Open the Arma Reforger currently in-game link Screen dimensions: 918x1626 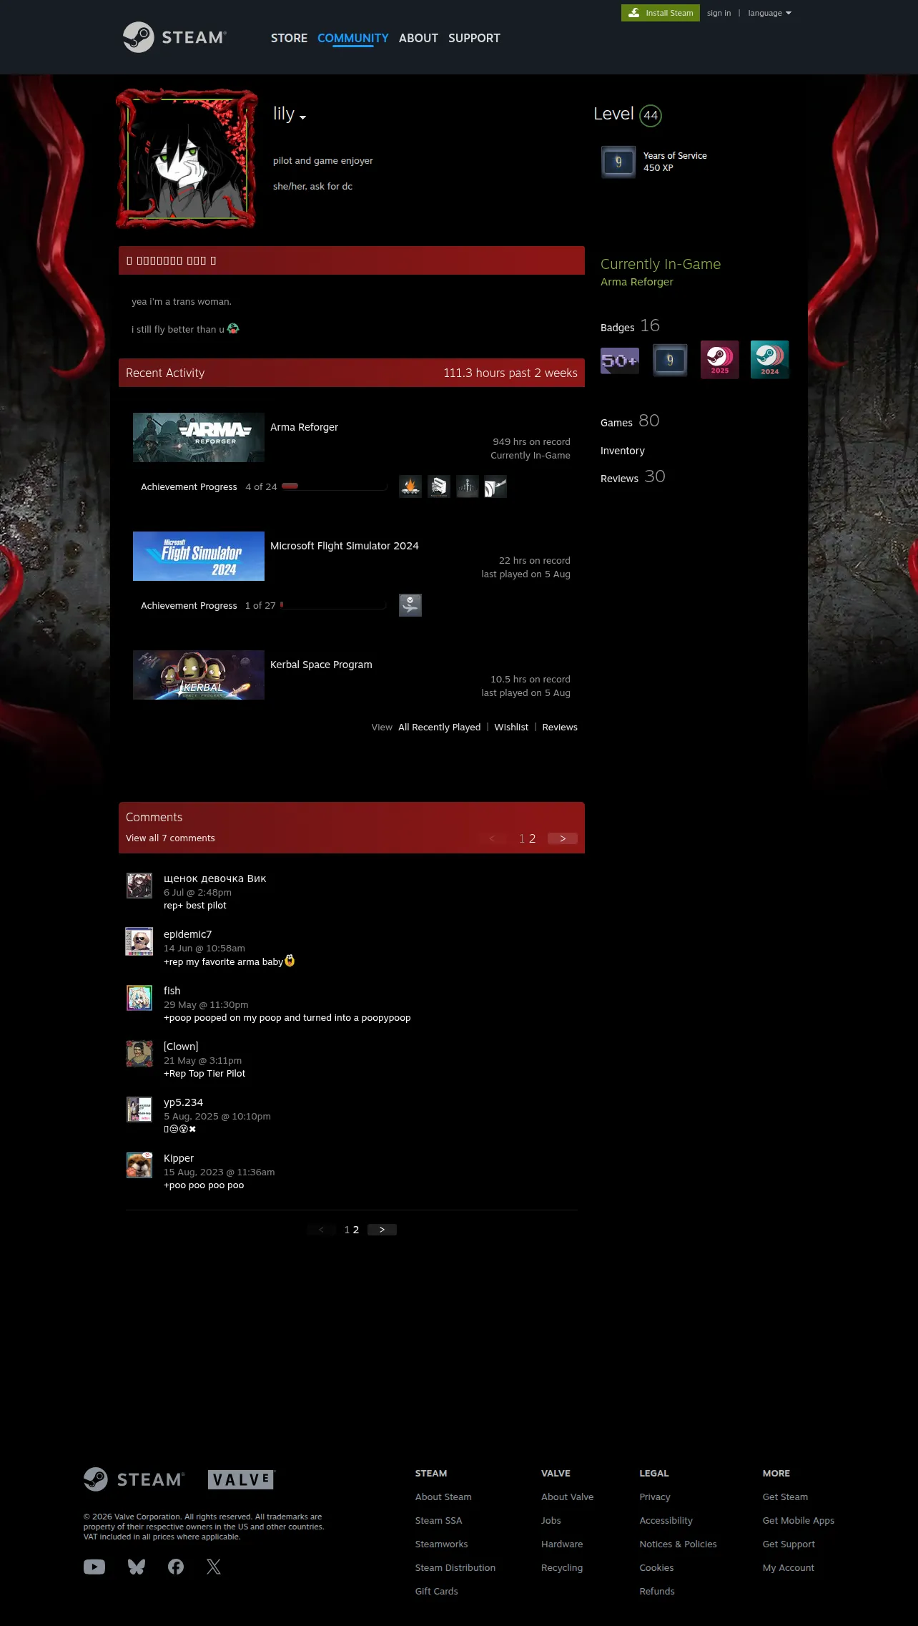637,282
